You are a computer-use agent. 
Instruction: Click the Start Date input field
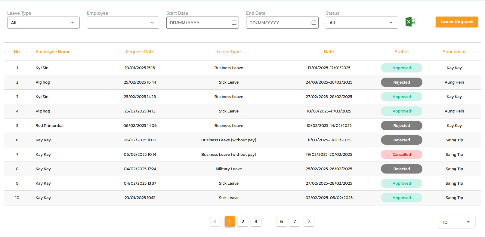pos(199,23)
